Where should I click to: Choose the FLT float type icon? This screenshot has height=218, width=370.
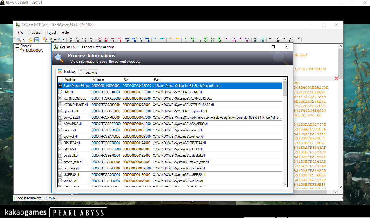pyautogui.click(x=171, y=39)
